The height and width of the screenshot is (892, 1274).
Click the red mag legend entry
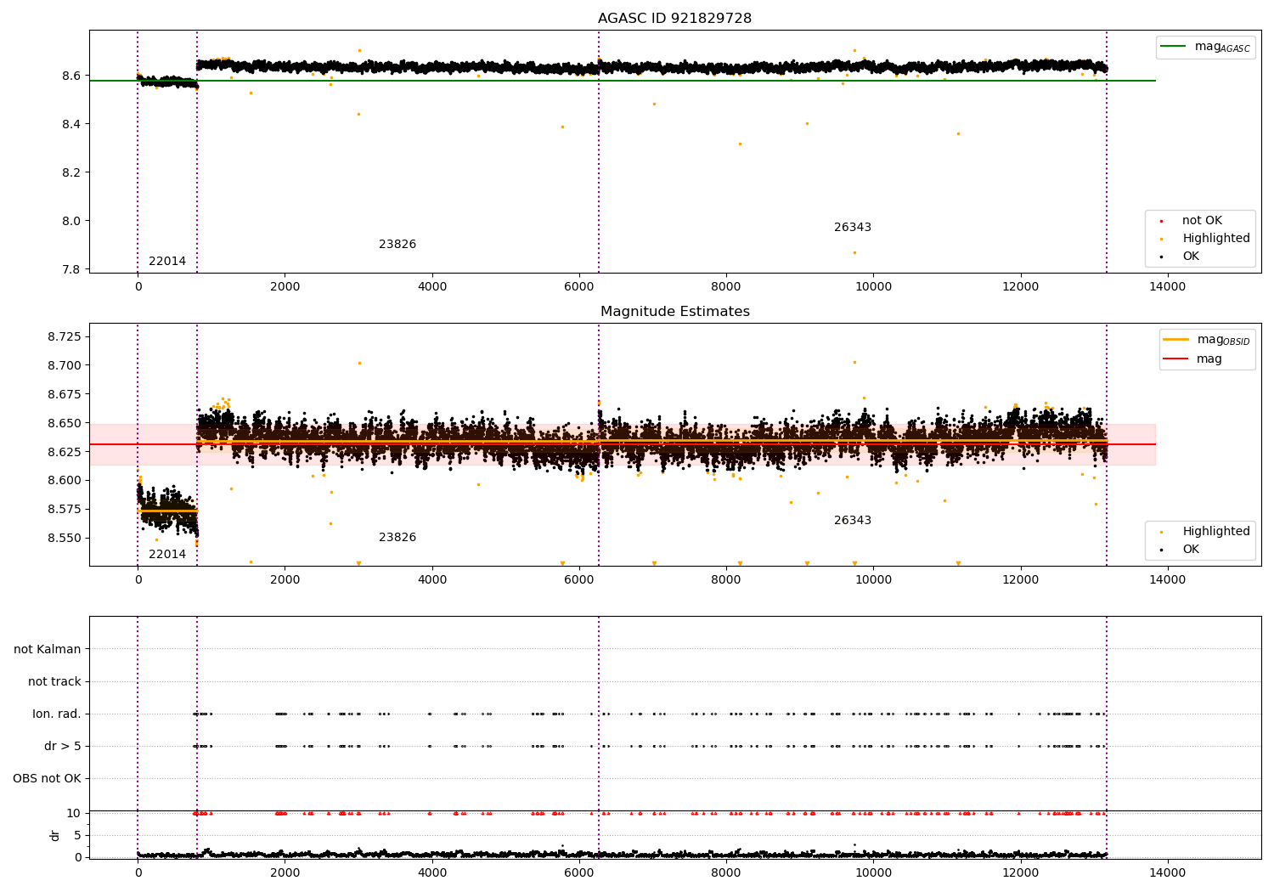coord(1193,359)
